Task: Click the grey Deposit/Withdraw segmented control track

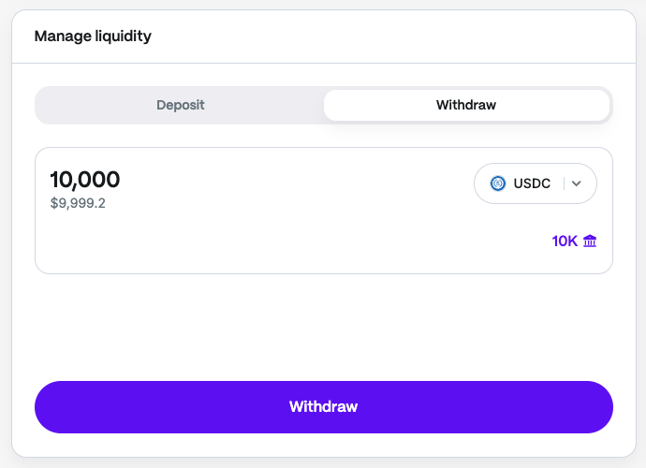Action: (38, 105)
